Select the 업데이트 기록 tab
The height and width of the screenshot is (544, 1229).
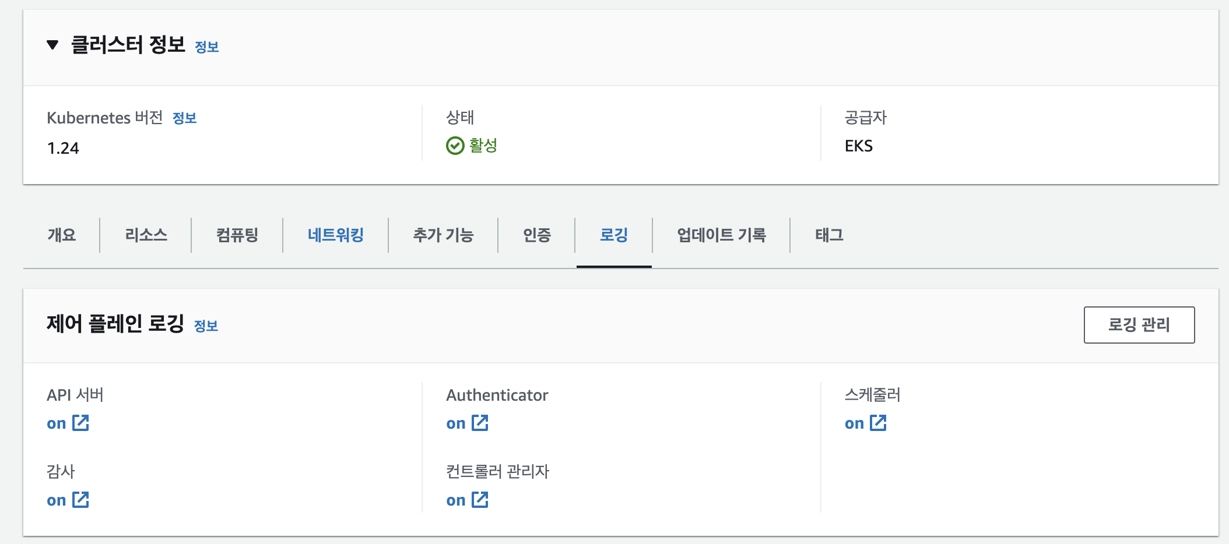point(721,235)
